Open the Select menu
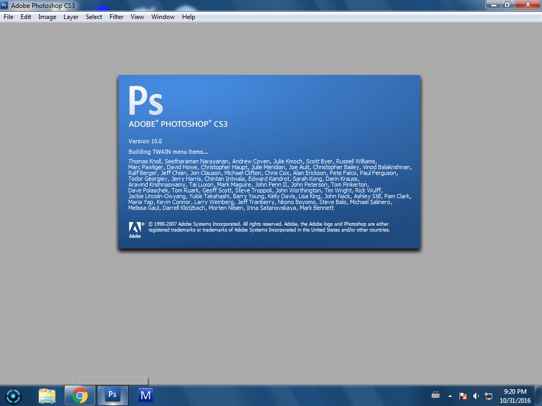Image resolution: width=542 pixels, height=406 pixels. tap(94, 17)
